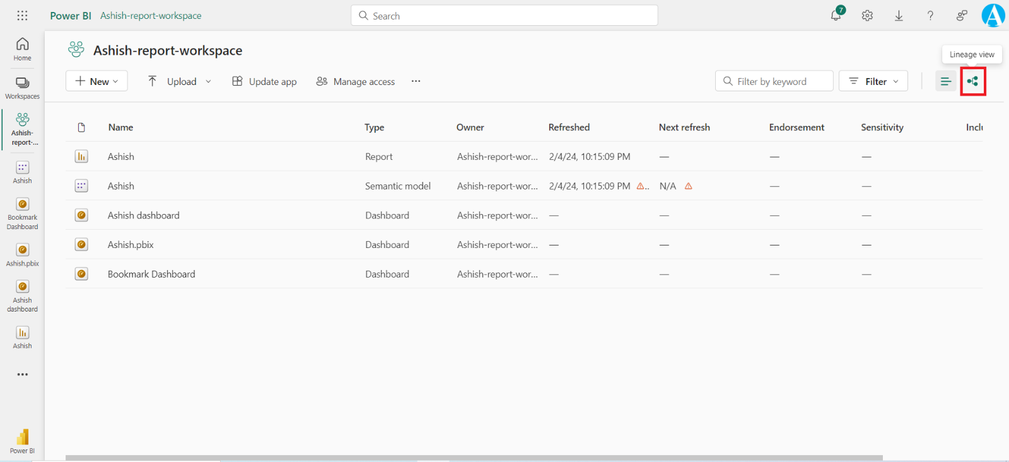Open the notifications bell
1009x462 pixels.
click(x=836, y=16)
